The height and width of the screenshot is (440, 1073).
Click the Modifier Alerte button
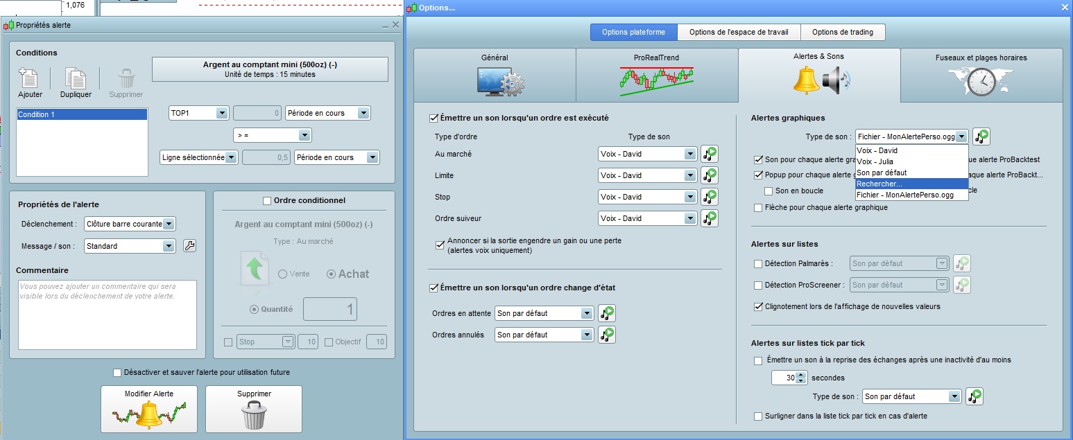pos(149,409)
